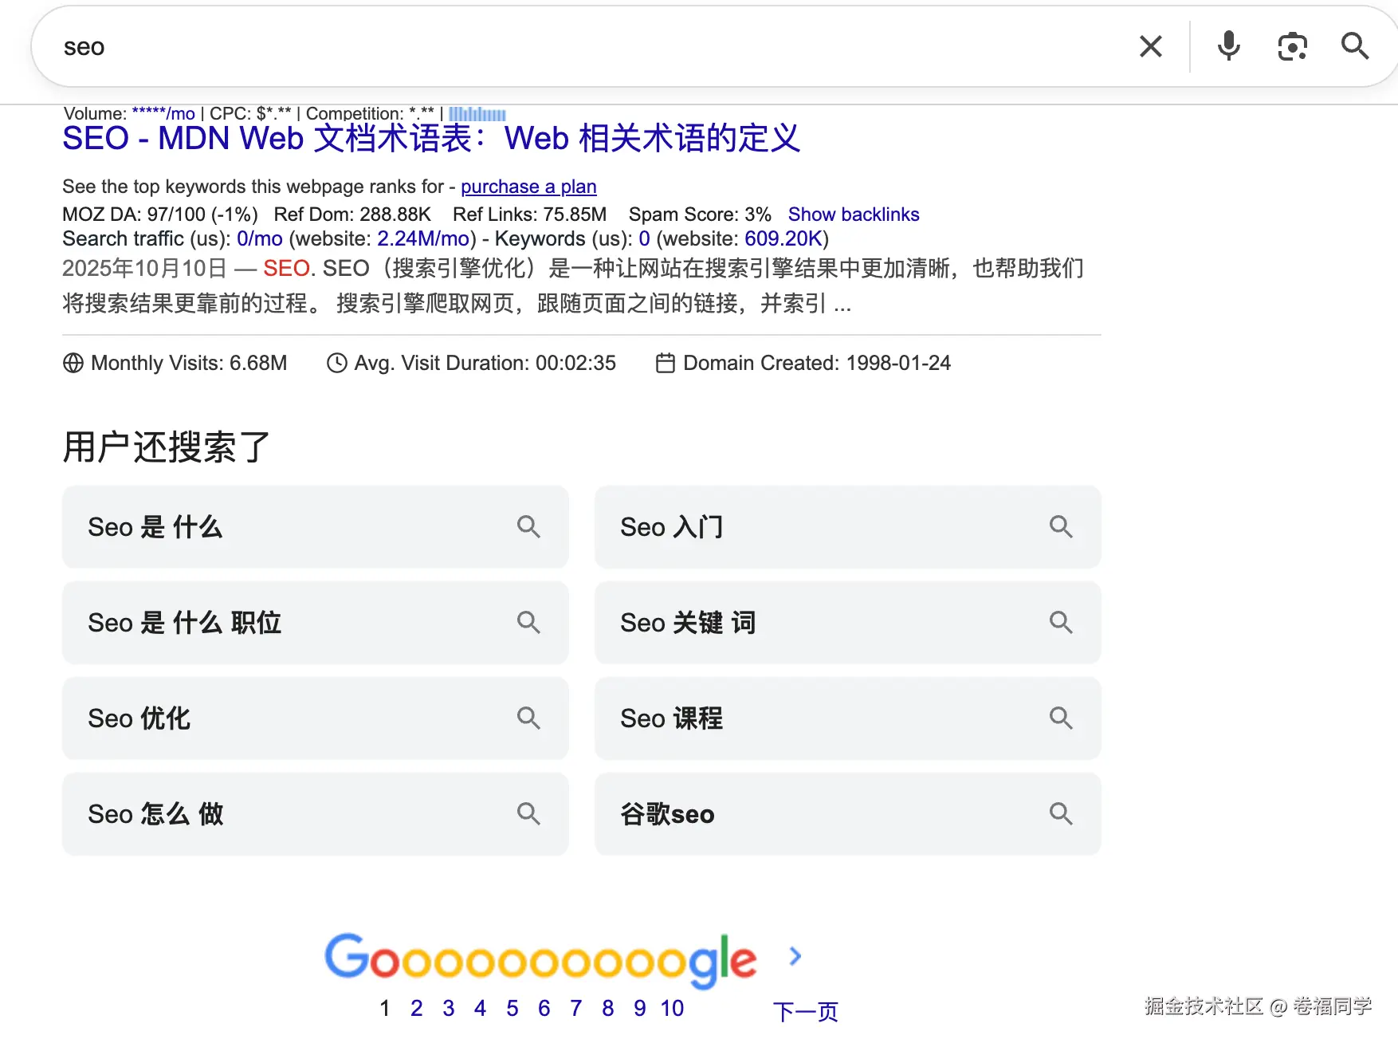Select related search Seo 优化

tap(316, 718)
